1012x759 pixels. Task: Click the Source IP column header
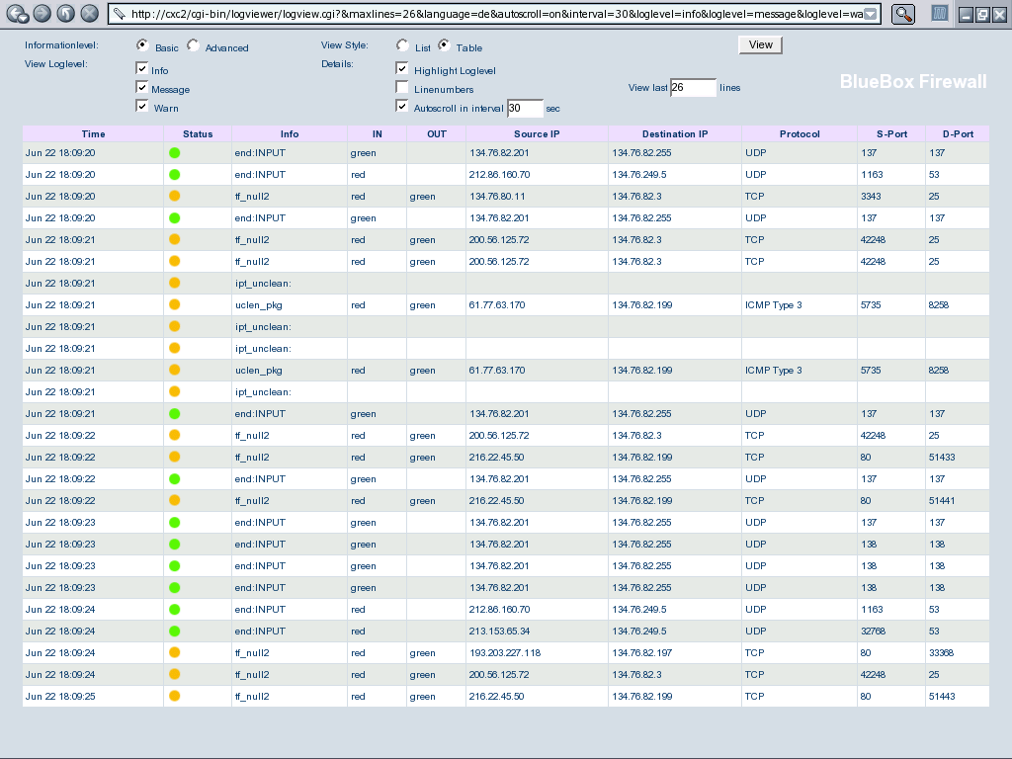[537, 133]
